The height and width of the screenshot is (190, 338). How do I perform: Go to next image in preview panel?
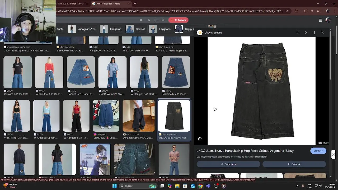click(x=306, y=32)
